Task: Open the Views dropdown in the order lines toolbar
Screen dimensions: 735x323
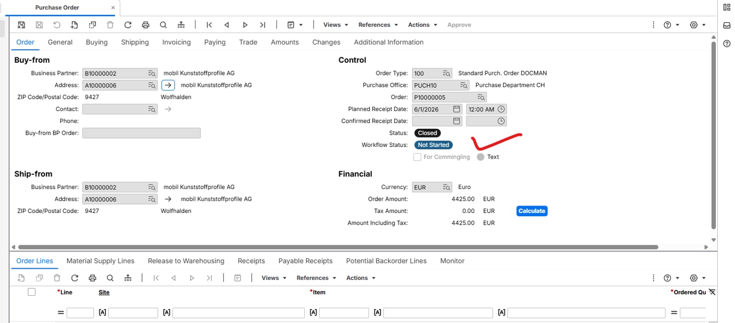Action: [274, 277]
